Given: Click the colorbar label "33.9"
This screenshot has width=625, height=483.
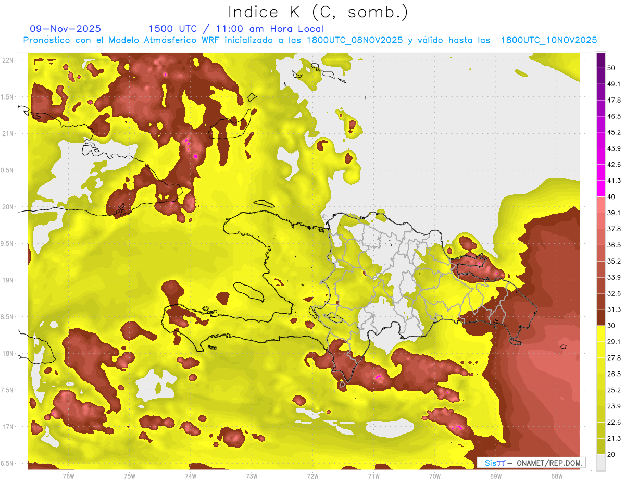Looking at the screenshot, I should 614,277.
